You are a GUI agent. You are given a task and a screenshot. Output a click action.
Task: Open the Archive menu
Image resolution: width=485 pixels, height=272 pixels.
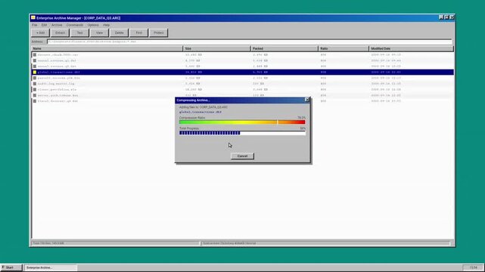coord(57,25)
